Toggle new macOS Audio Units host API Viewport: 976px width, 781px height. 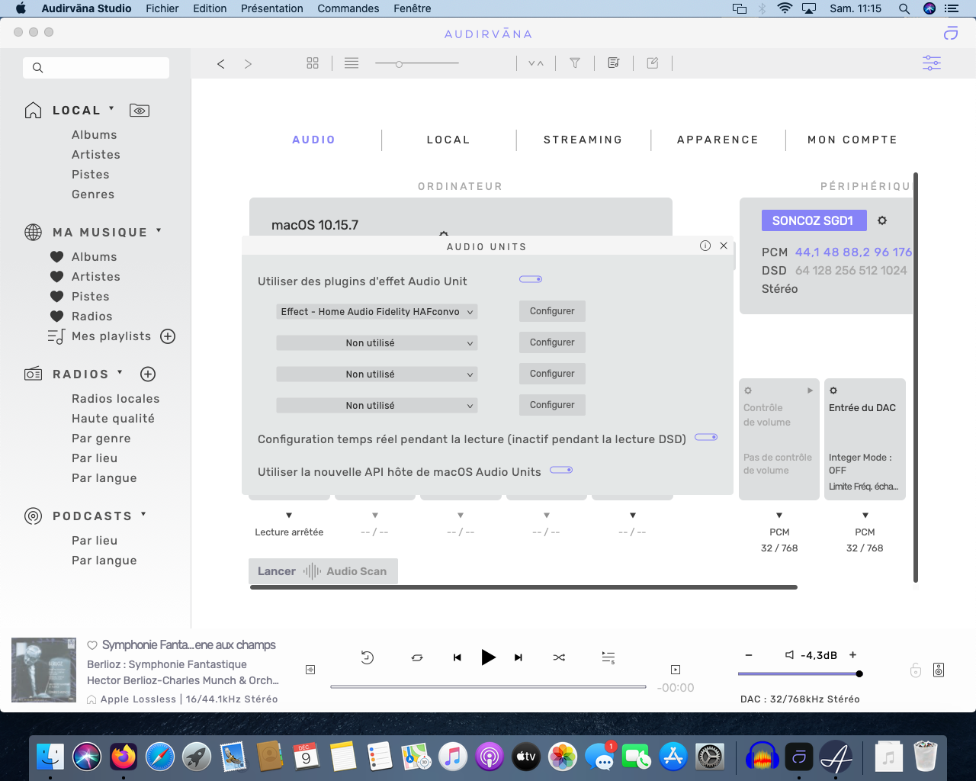pos(561,470)
